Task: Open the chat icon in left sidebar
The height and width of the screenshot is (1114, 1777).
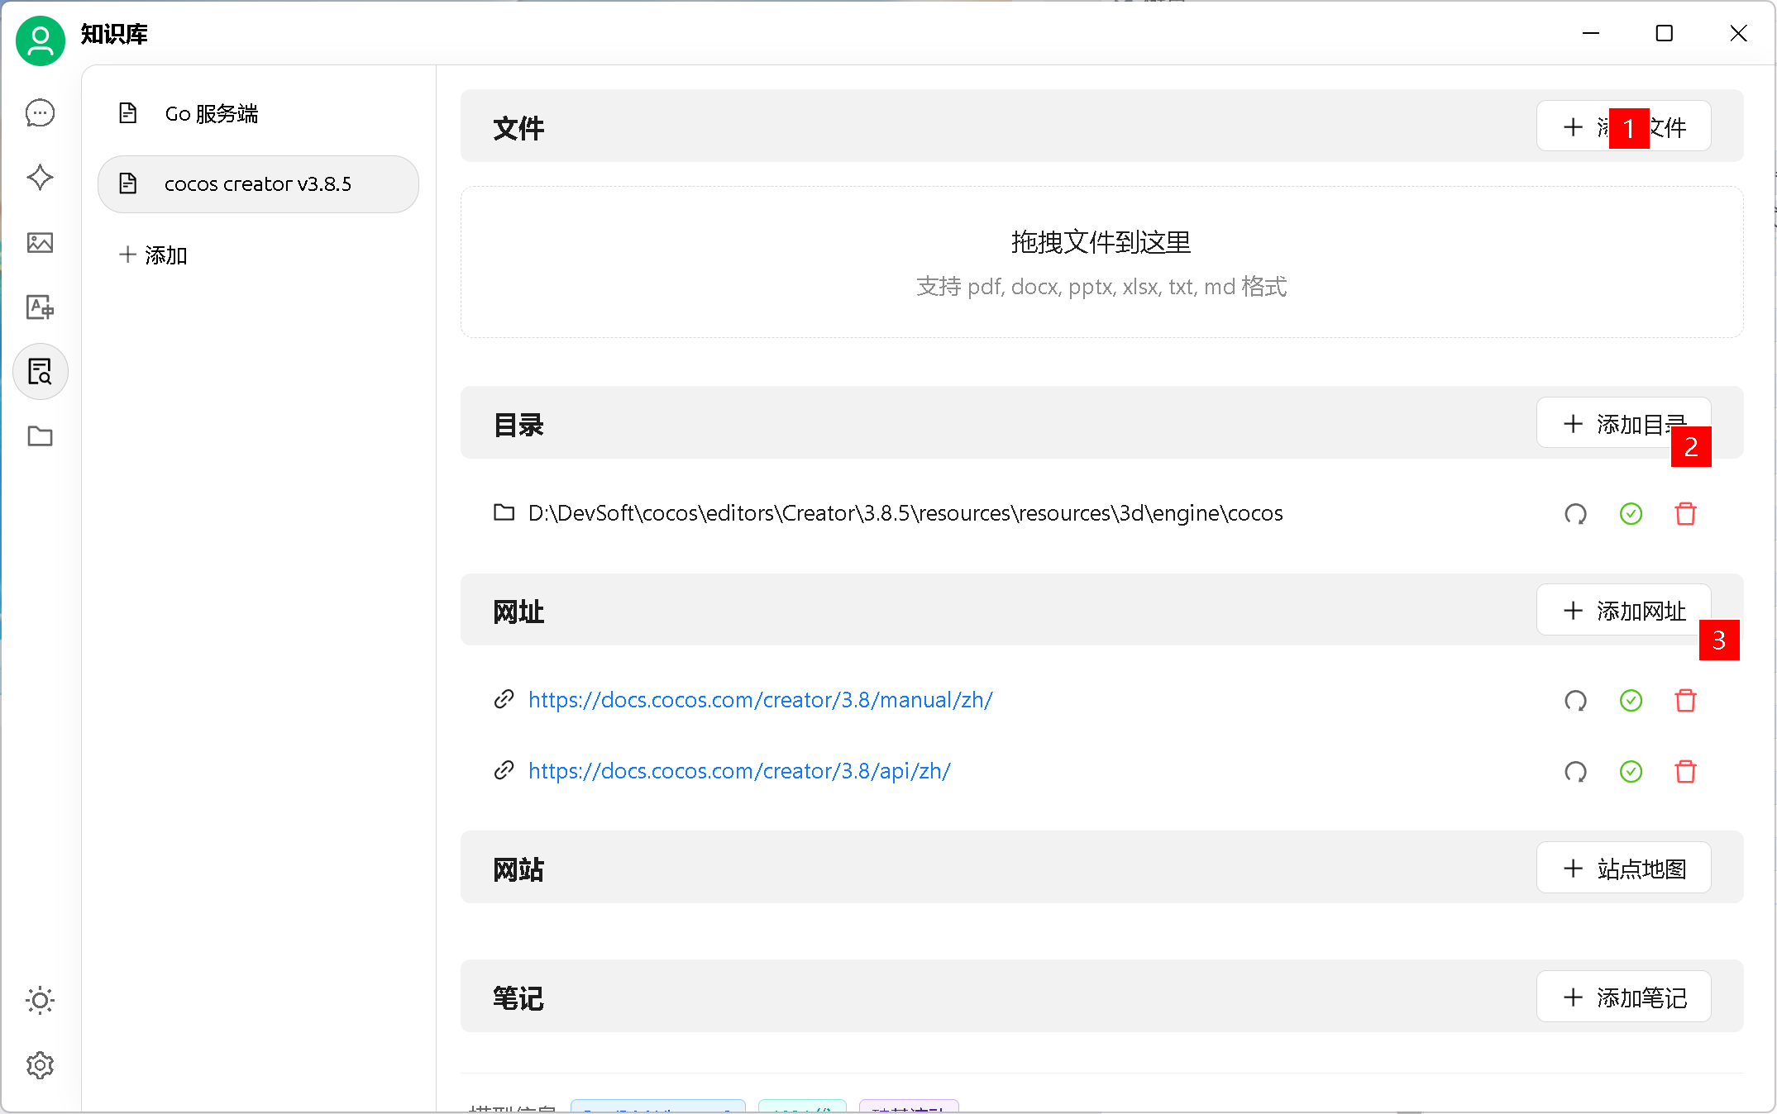Action: [x=40, y=113]
